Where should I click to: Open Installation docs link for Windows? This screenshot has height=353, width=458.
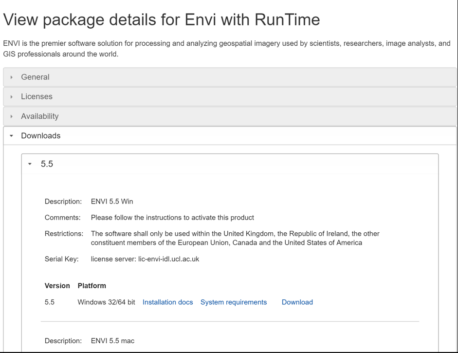(x=167, y=302)
